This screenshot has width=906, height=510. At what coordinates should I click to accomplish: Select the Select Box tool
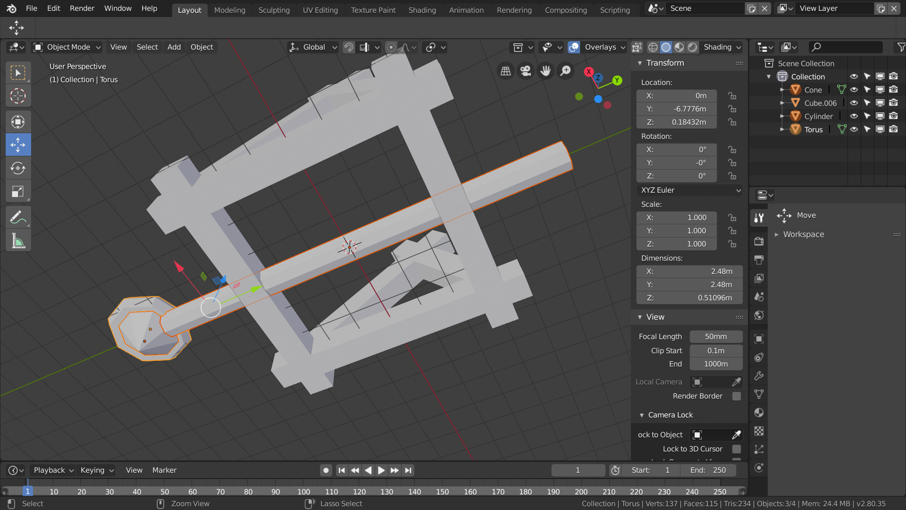[18, 73]
